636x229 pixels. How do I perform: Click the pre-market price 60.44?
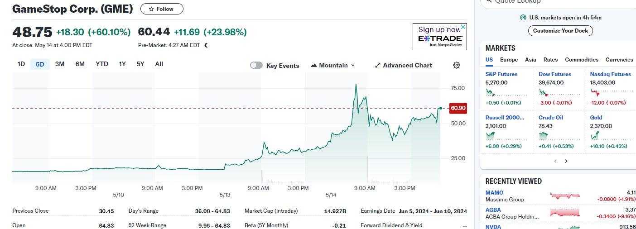pyautogui.click(x=154, y=32)
